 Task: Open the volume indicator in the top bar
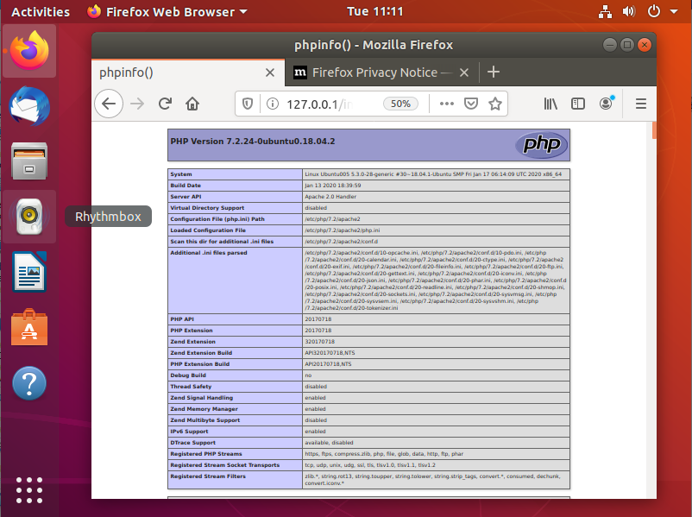coord(629,11)
